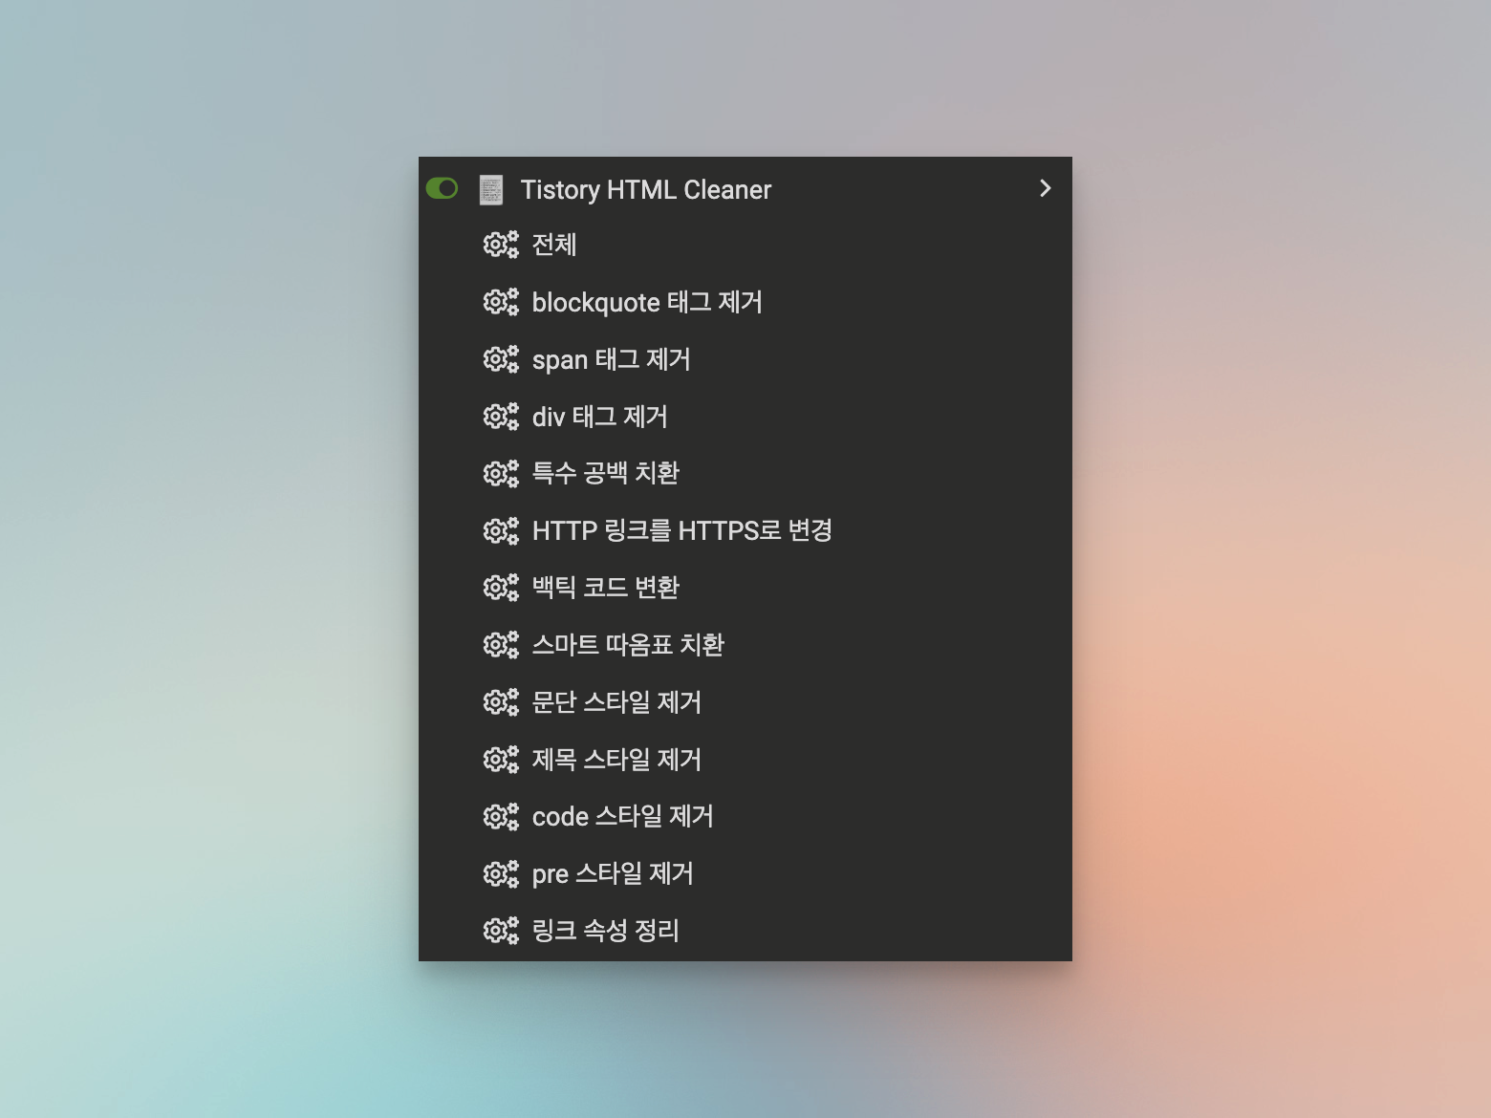Click the gear icon beside 문단 스타일 제거
This screenshot has width=1491, height=1118.
pos(501,702)
